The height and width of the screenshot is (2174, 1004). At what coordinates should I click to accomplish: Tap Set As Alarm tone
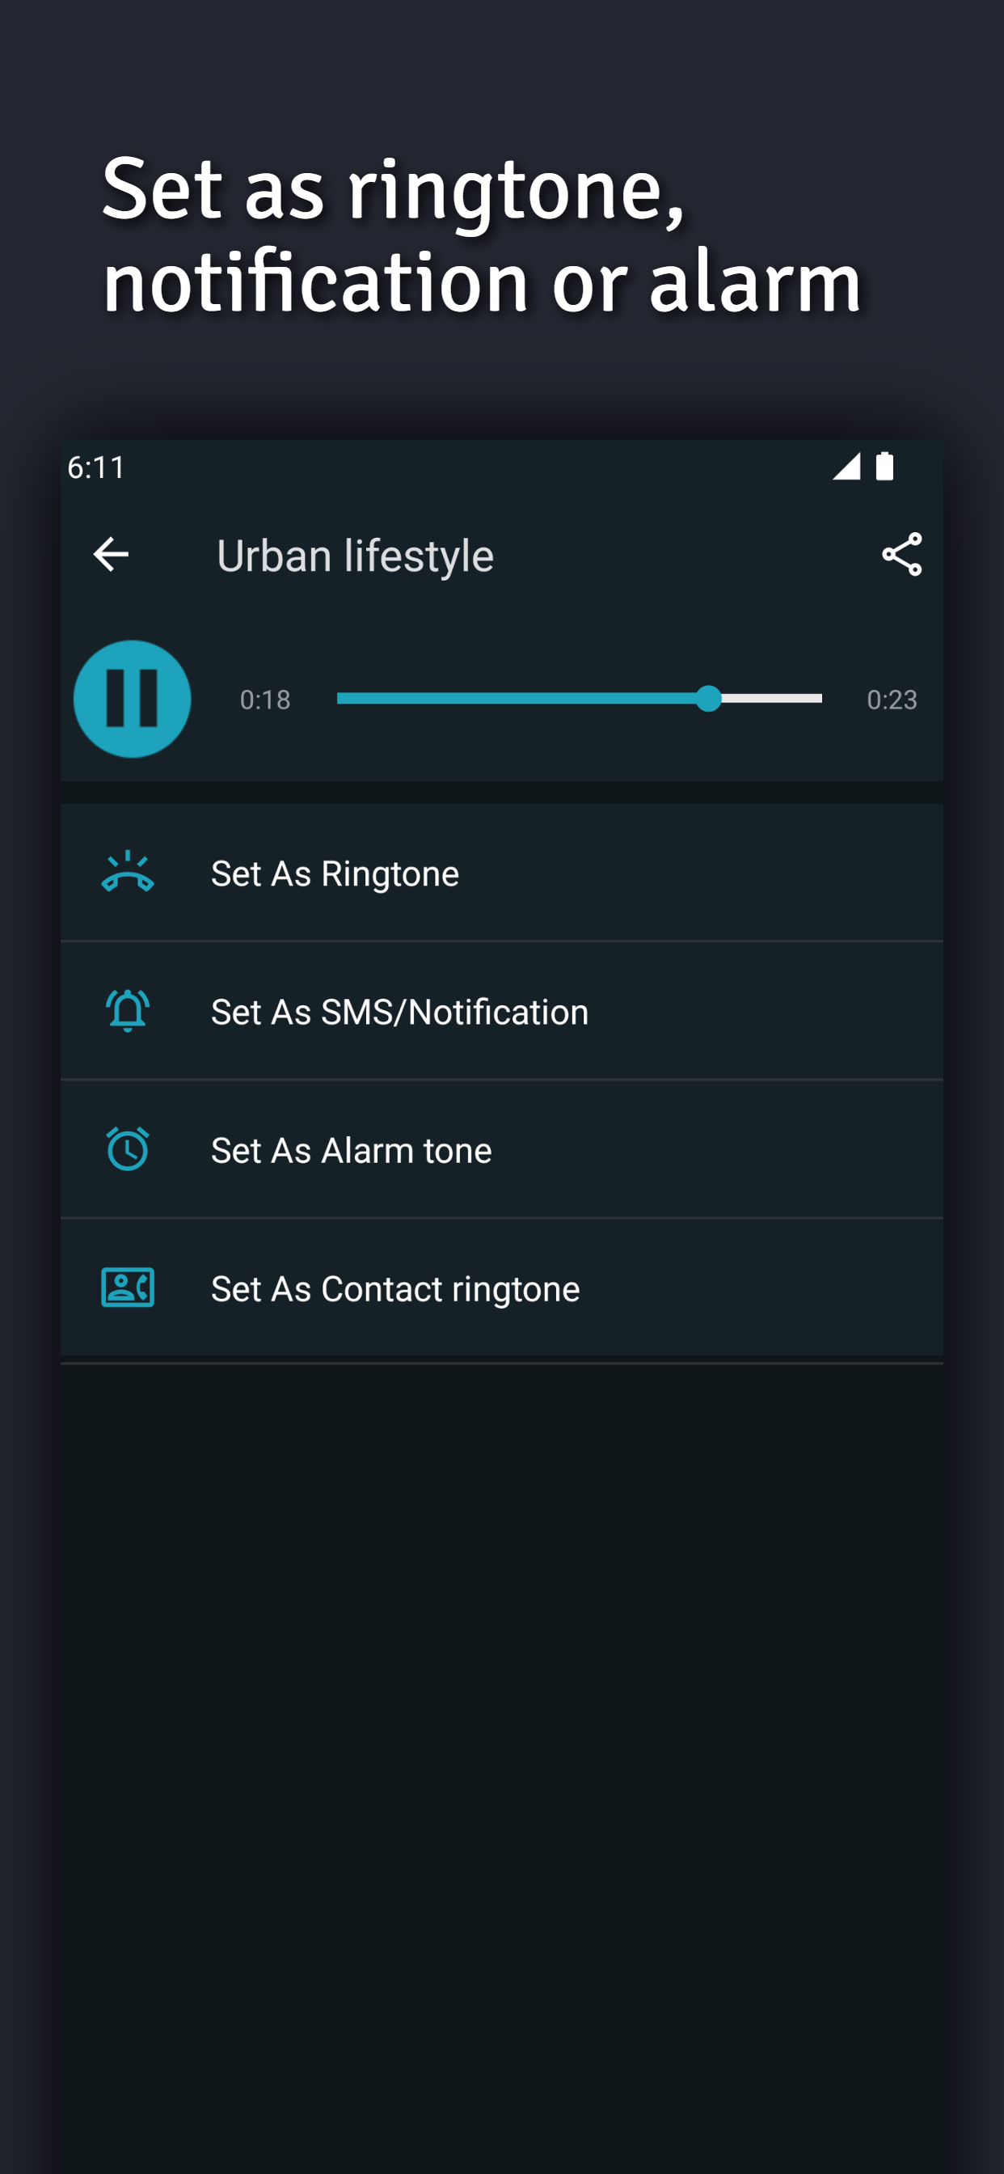(x=351, y=1150)
